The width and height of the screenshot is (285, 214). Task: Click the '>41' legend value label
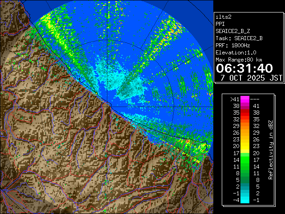click(x=234, y=99)
